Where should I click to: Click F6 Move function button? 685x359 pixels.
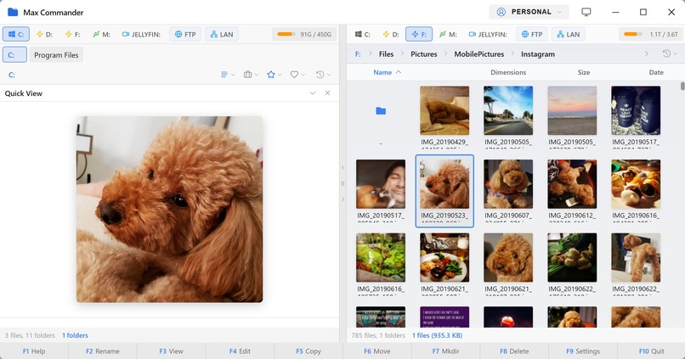click(x=377, y=351)
